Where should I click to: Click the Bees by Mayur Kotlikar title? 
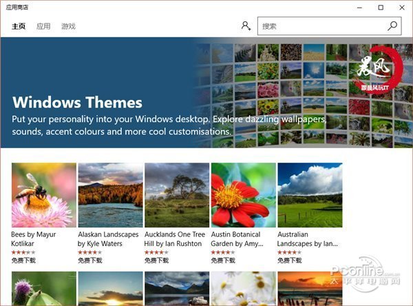(x=34, y=239)
